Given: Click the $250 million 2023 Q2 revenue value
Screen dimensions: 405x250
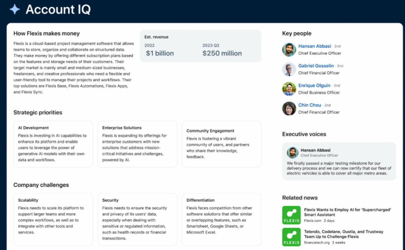Looking at the screenshot, I should pos(222,53).
